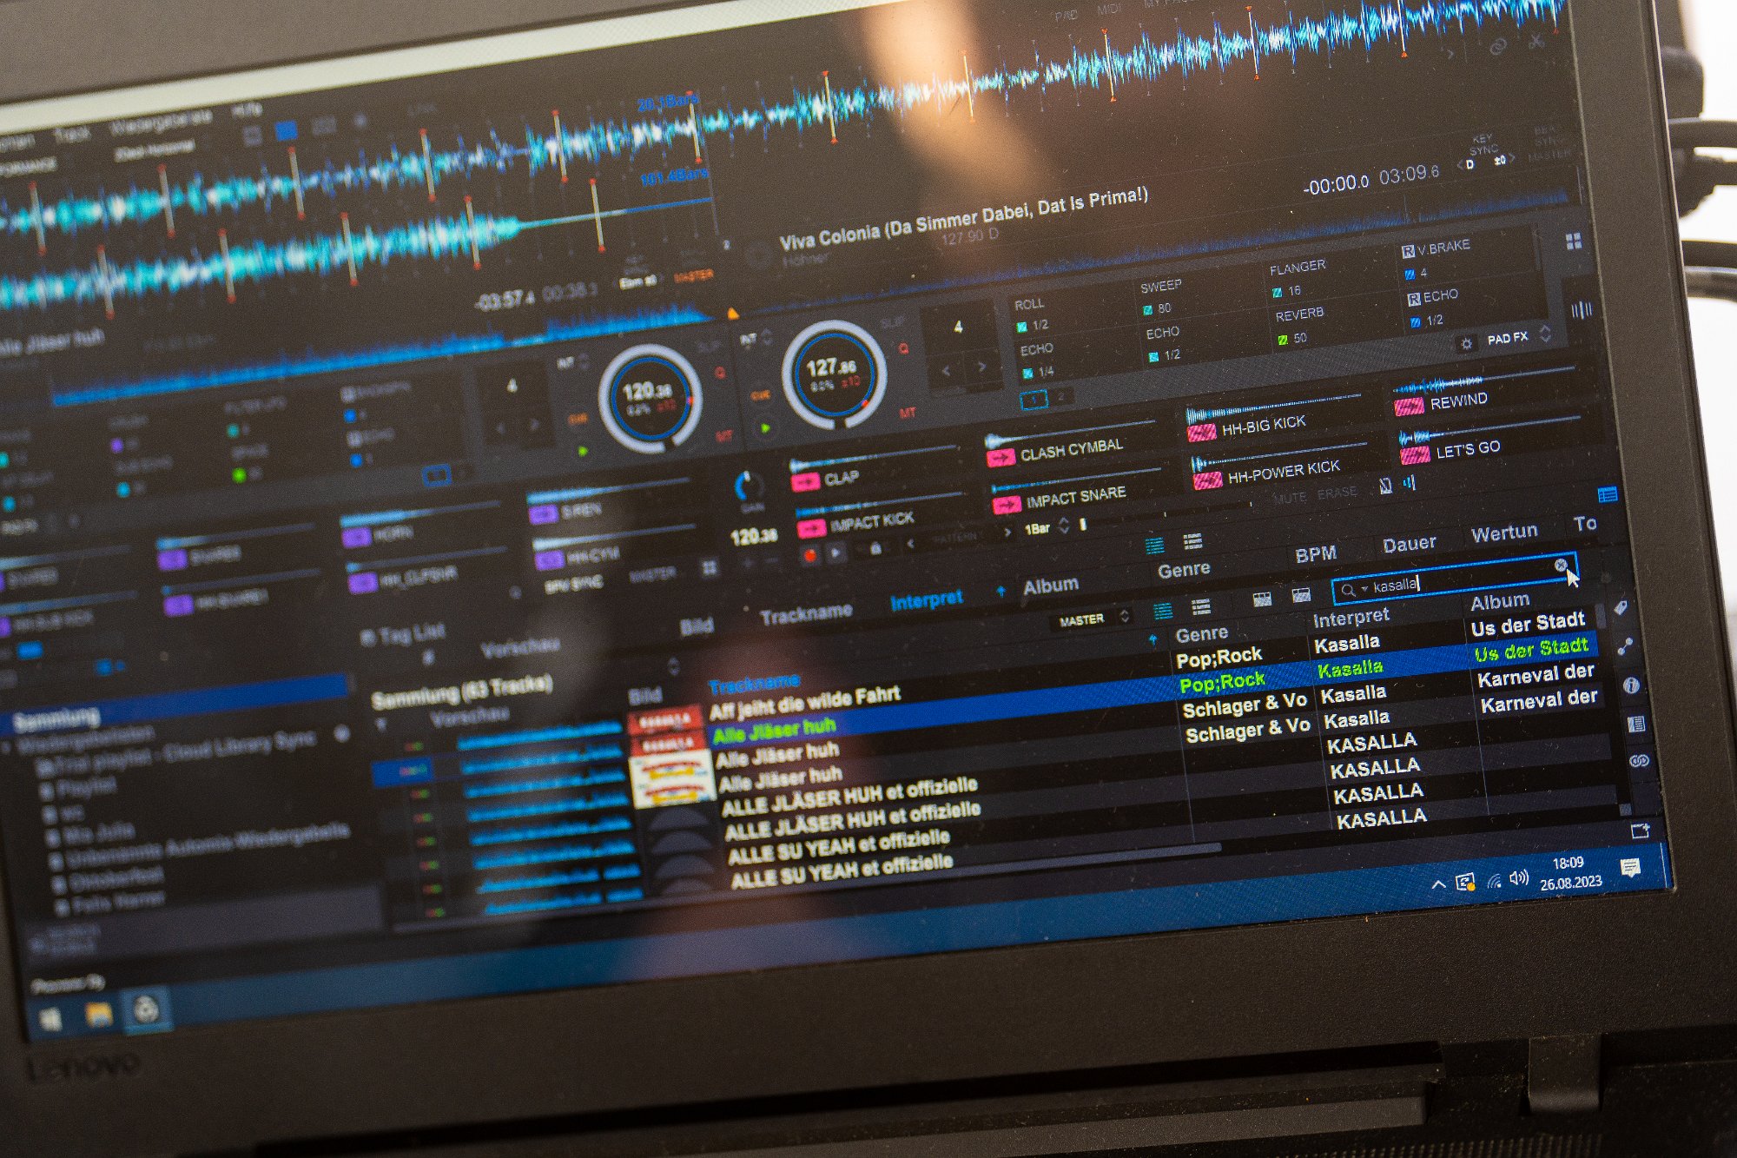This screenshot has height=1158, width=1737.
Task: Click the tag icon in right sidebar
Action: (x=1621, y=608)
